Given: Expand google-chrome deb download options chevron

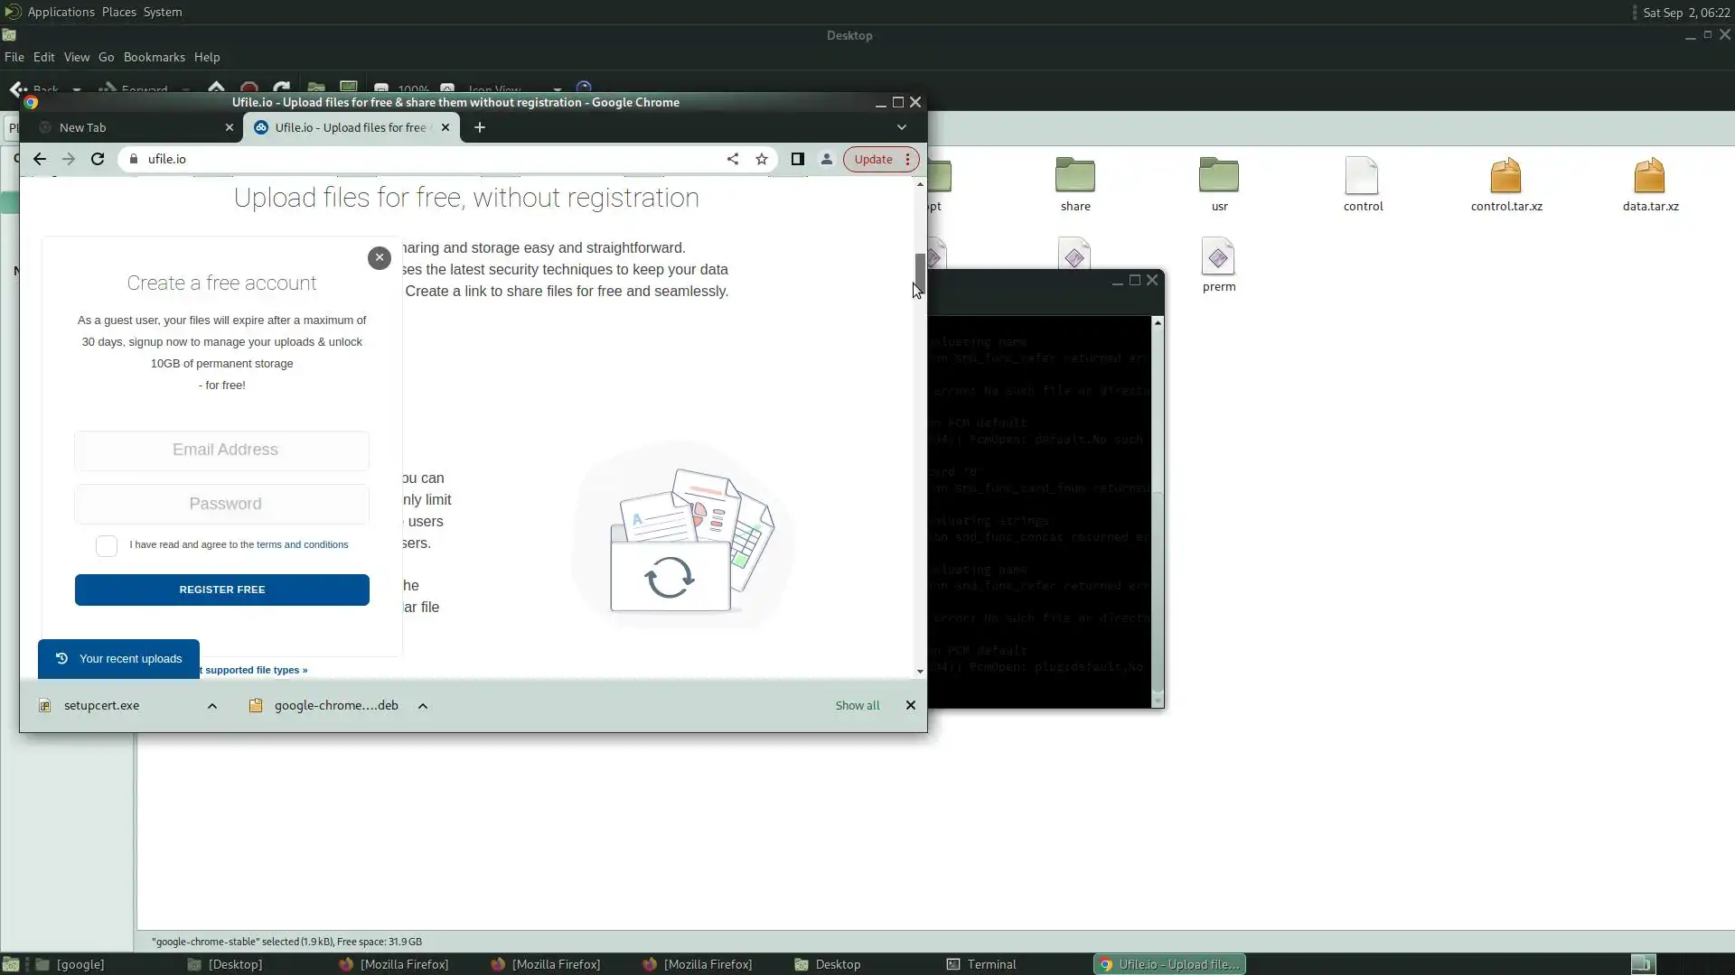Looking at the screenshot, I should (x=423, y=706).
